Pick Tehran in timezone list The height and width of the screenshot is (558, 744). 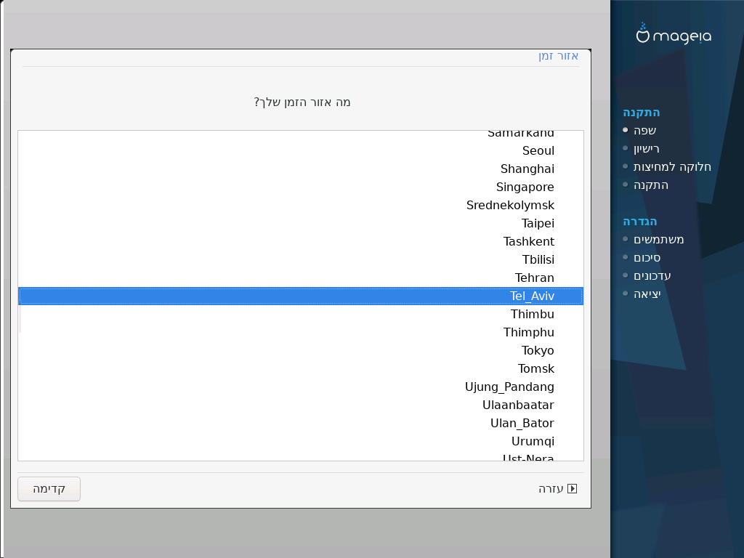point(301,278)
